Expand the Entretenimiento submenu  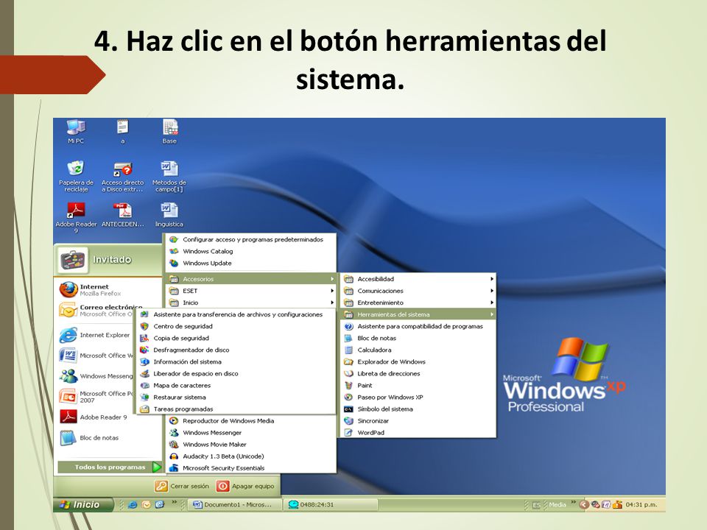point(417,303)
